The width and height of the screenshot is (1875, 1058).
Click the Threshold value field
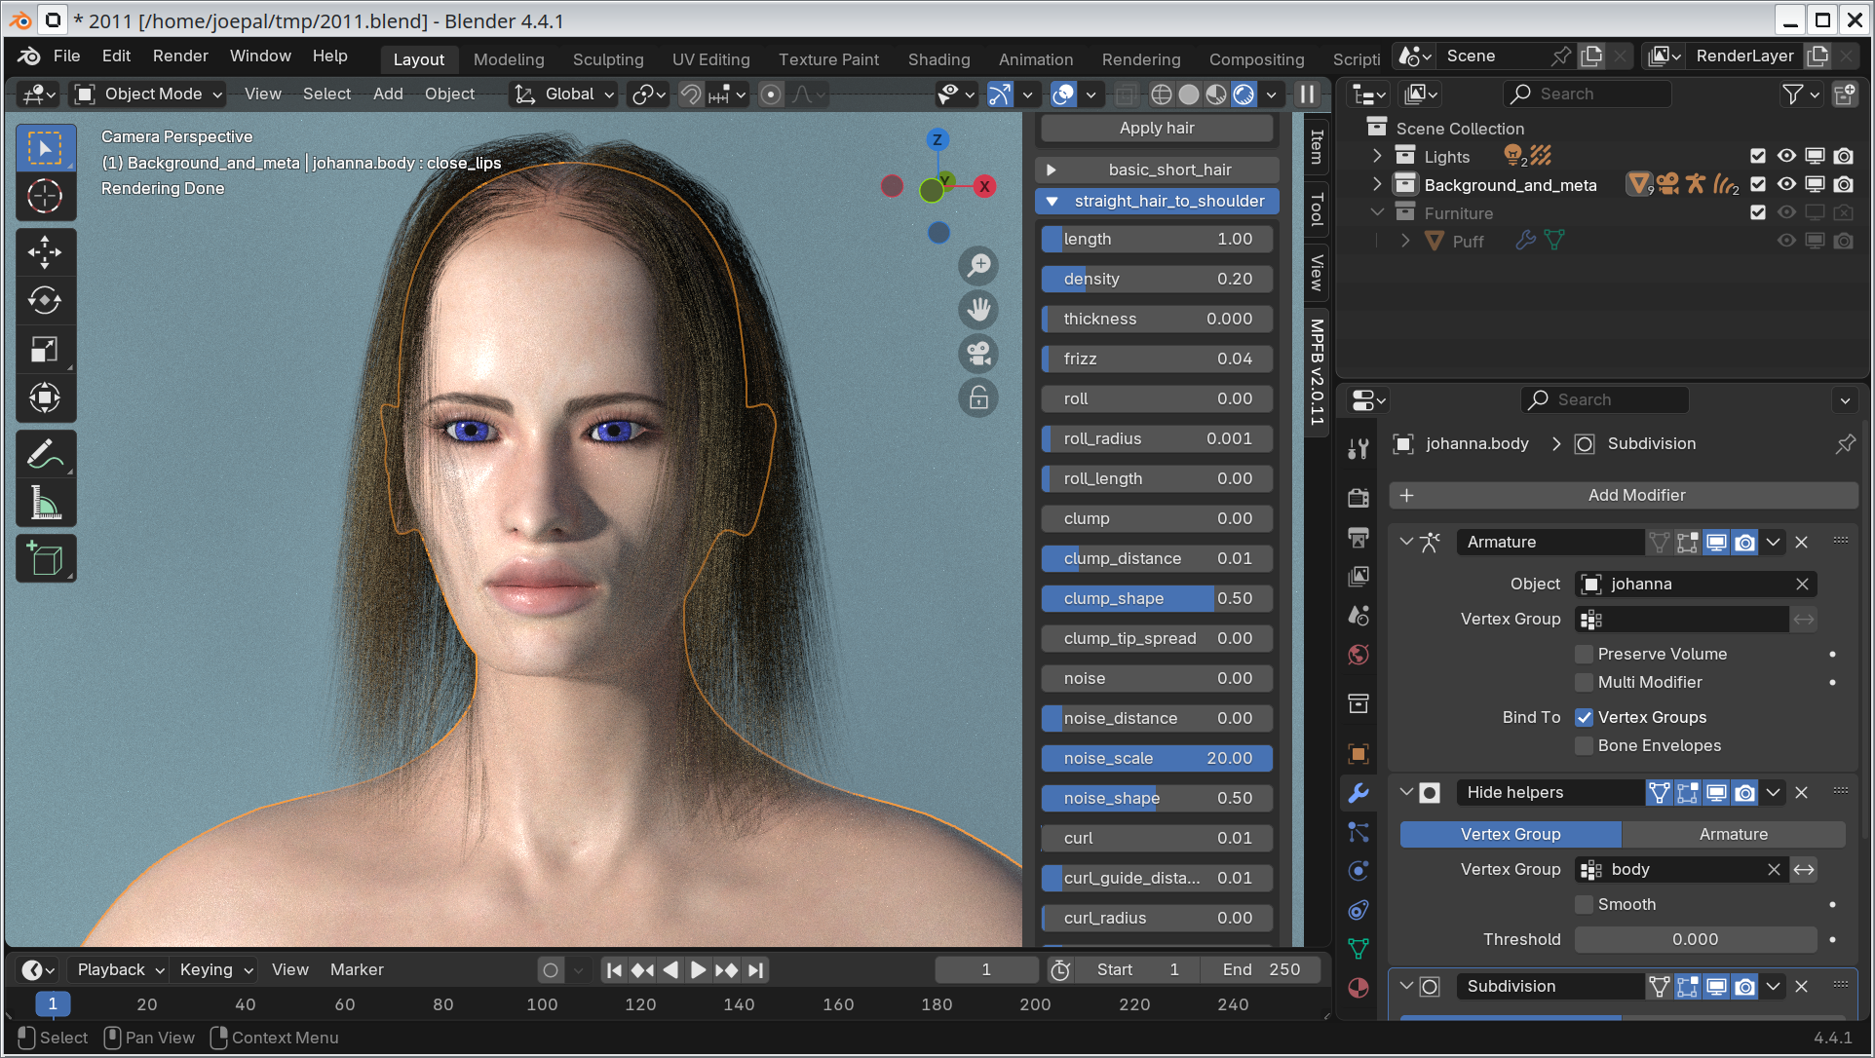[1696, 939]
